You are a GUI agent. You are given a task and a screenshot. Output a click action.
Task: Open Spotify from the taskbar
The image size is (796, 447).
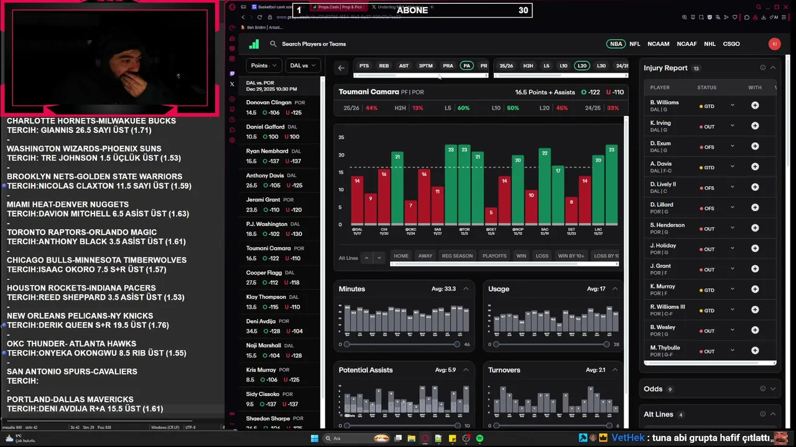[479, 438]
